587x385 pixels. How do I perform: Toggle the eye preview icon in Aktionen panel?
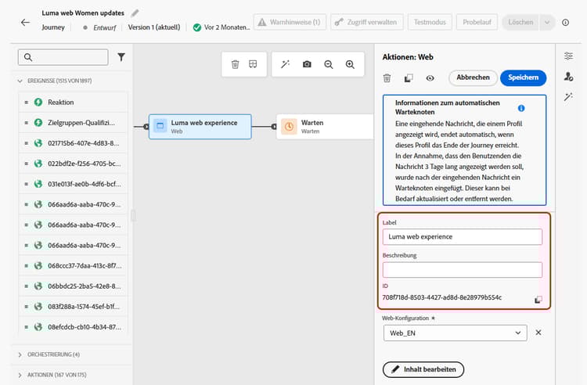pos(430,77)
